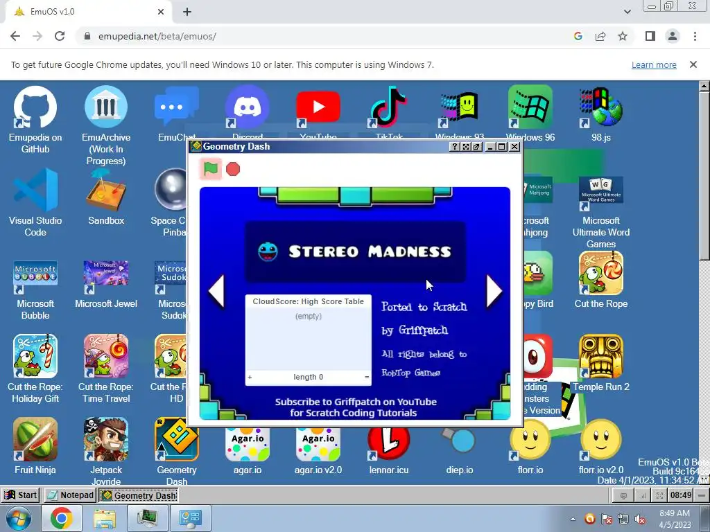Click the EmuOS tray chat message icon
The height and width of the screenshot is (532, 710).
[623, 495]
